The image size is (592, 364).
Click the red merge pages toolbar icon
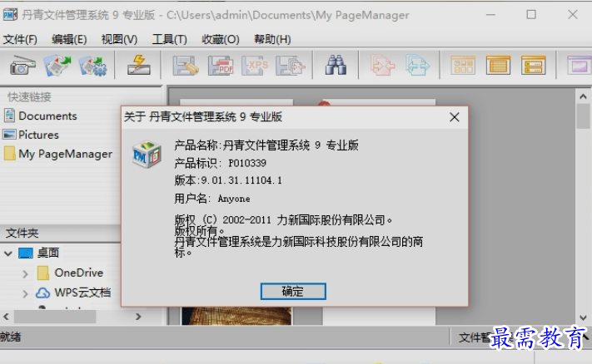[382, 66]
